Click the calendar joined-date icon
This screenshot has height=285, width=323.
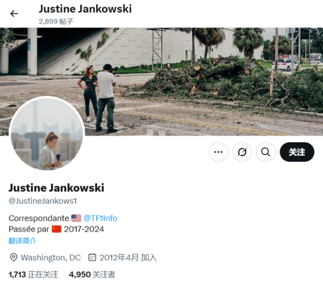pos(92,257)
